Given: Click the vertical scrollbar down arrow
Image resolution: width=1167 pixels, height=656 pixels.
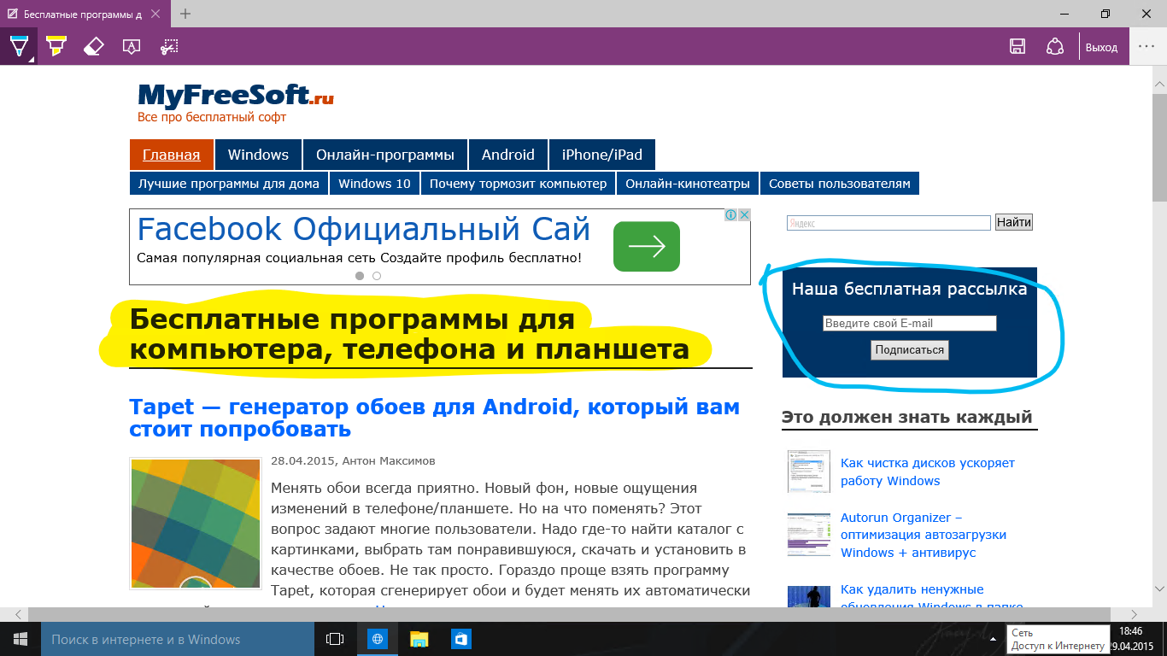Looking at the screenshot, I should pos(1159,589).
